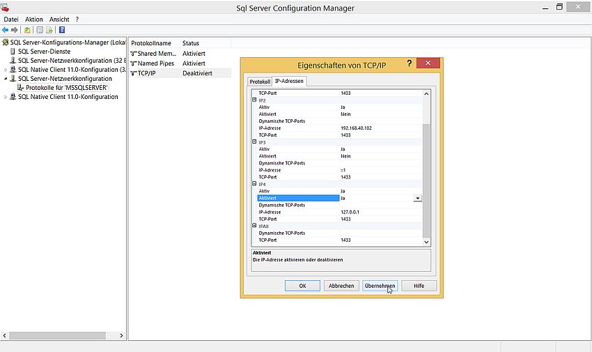Click the IP-Adresse value 127.0.0.1
The width and height of the screenshot is (592, 352).
click(x=350, y=213)
